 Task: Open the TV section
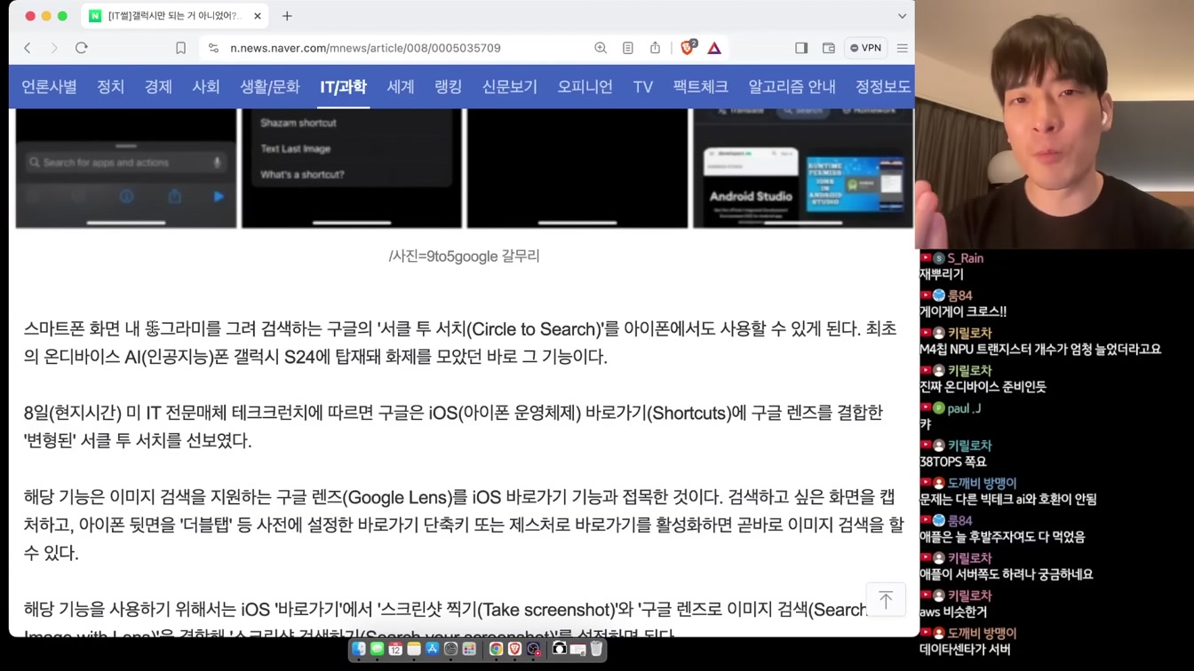coord(643,86)
